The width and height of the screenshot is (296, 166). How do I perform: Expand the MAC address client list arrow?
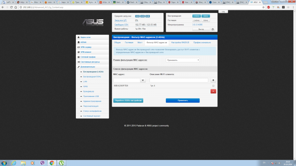tap(143, 80)
